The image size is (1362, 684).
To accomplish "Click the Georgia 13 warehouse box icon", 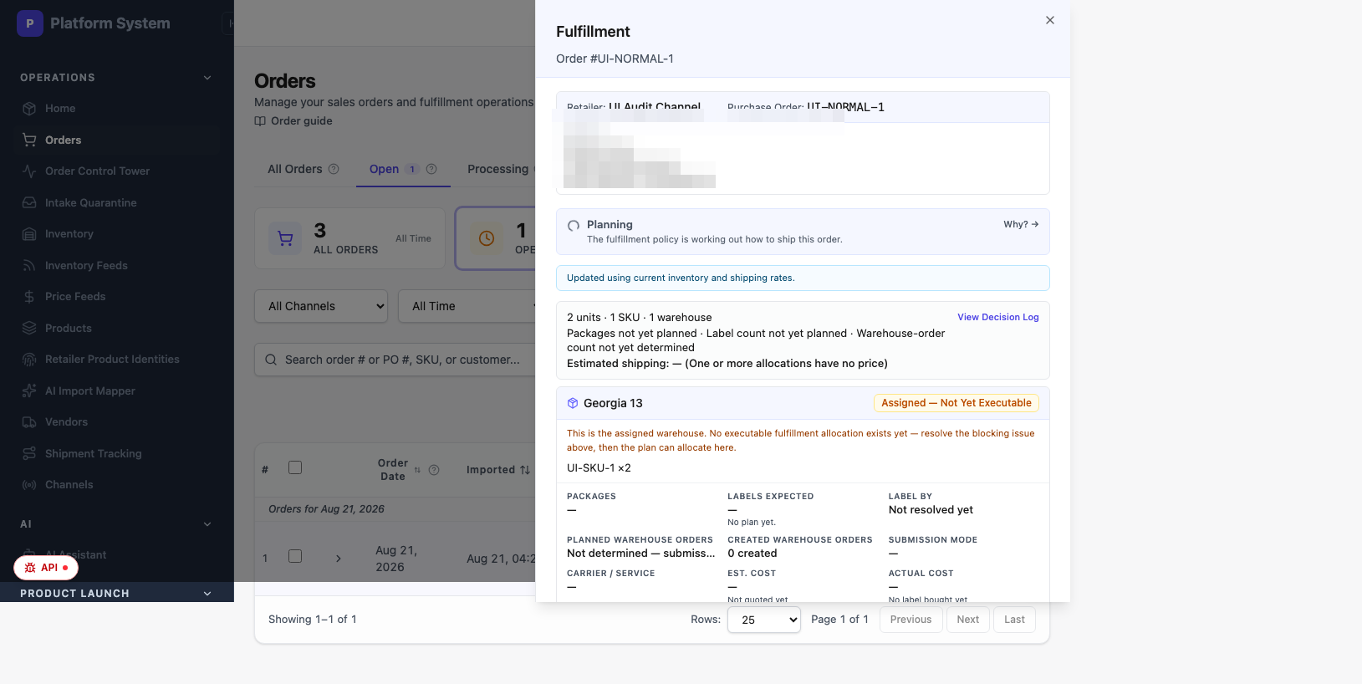I will 573,403.
